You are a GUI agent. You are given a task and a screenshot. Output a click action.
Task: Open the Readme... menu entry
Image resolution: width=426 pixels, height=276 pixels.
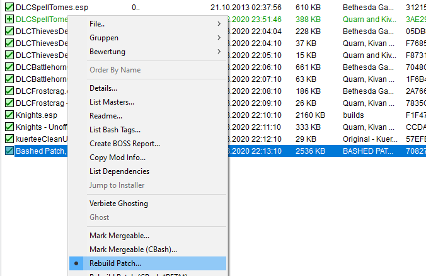coord(106,116)
